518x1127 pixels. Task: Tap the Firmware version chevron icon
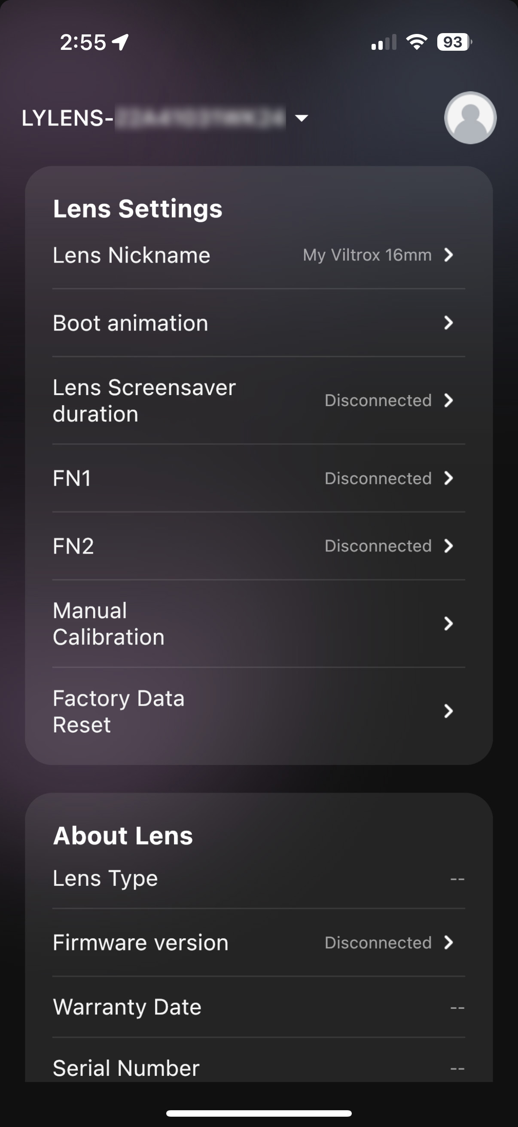(x=448, y=942)
